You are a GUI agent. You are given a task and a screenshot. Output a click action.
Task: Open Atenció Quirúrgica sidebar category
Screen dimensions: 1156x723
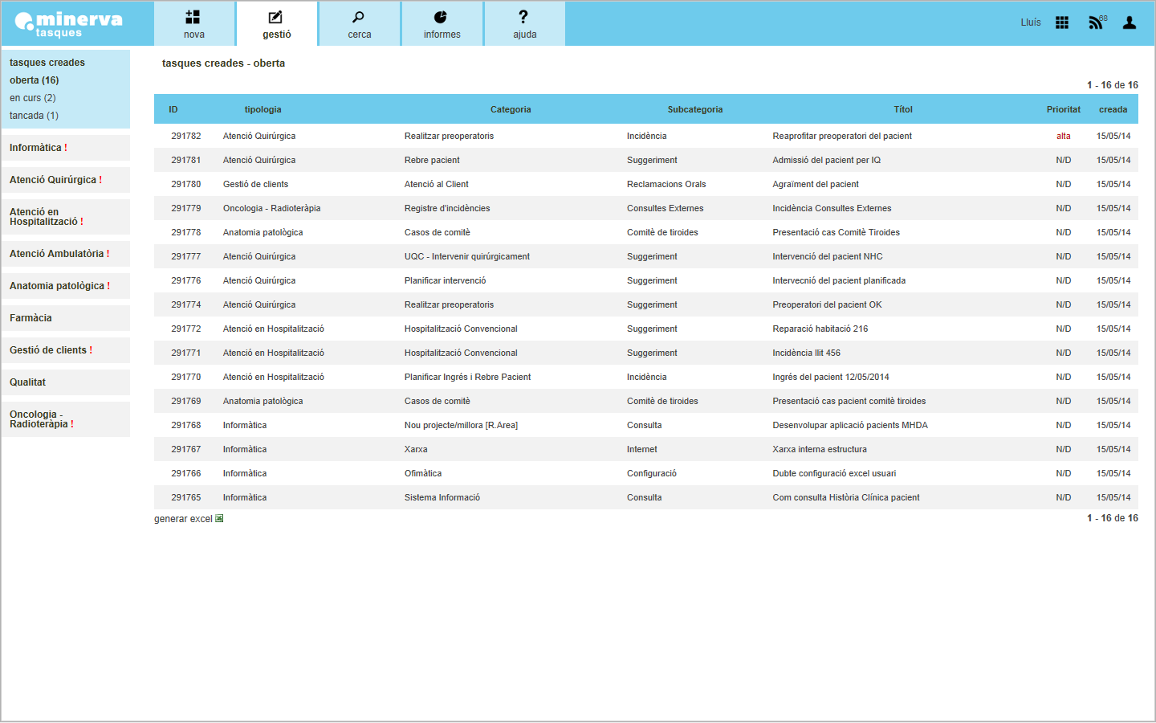point(65,180)
